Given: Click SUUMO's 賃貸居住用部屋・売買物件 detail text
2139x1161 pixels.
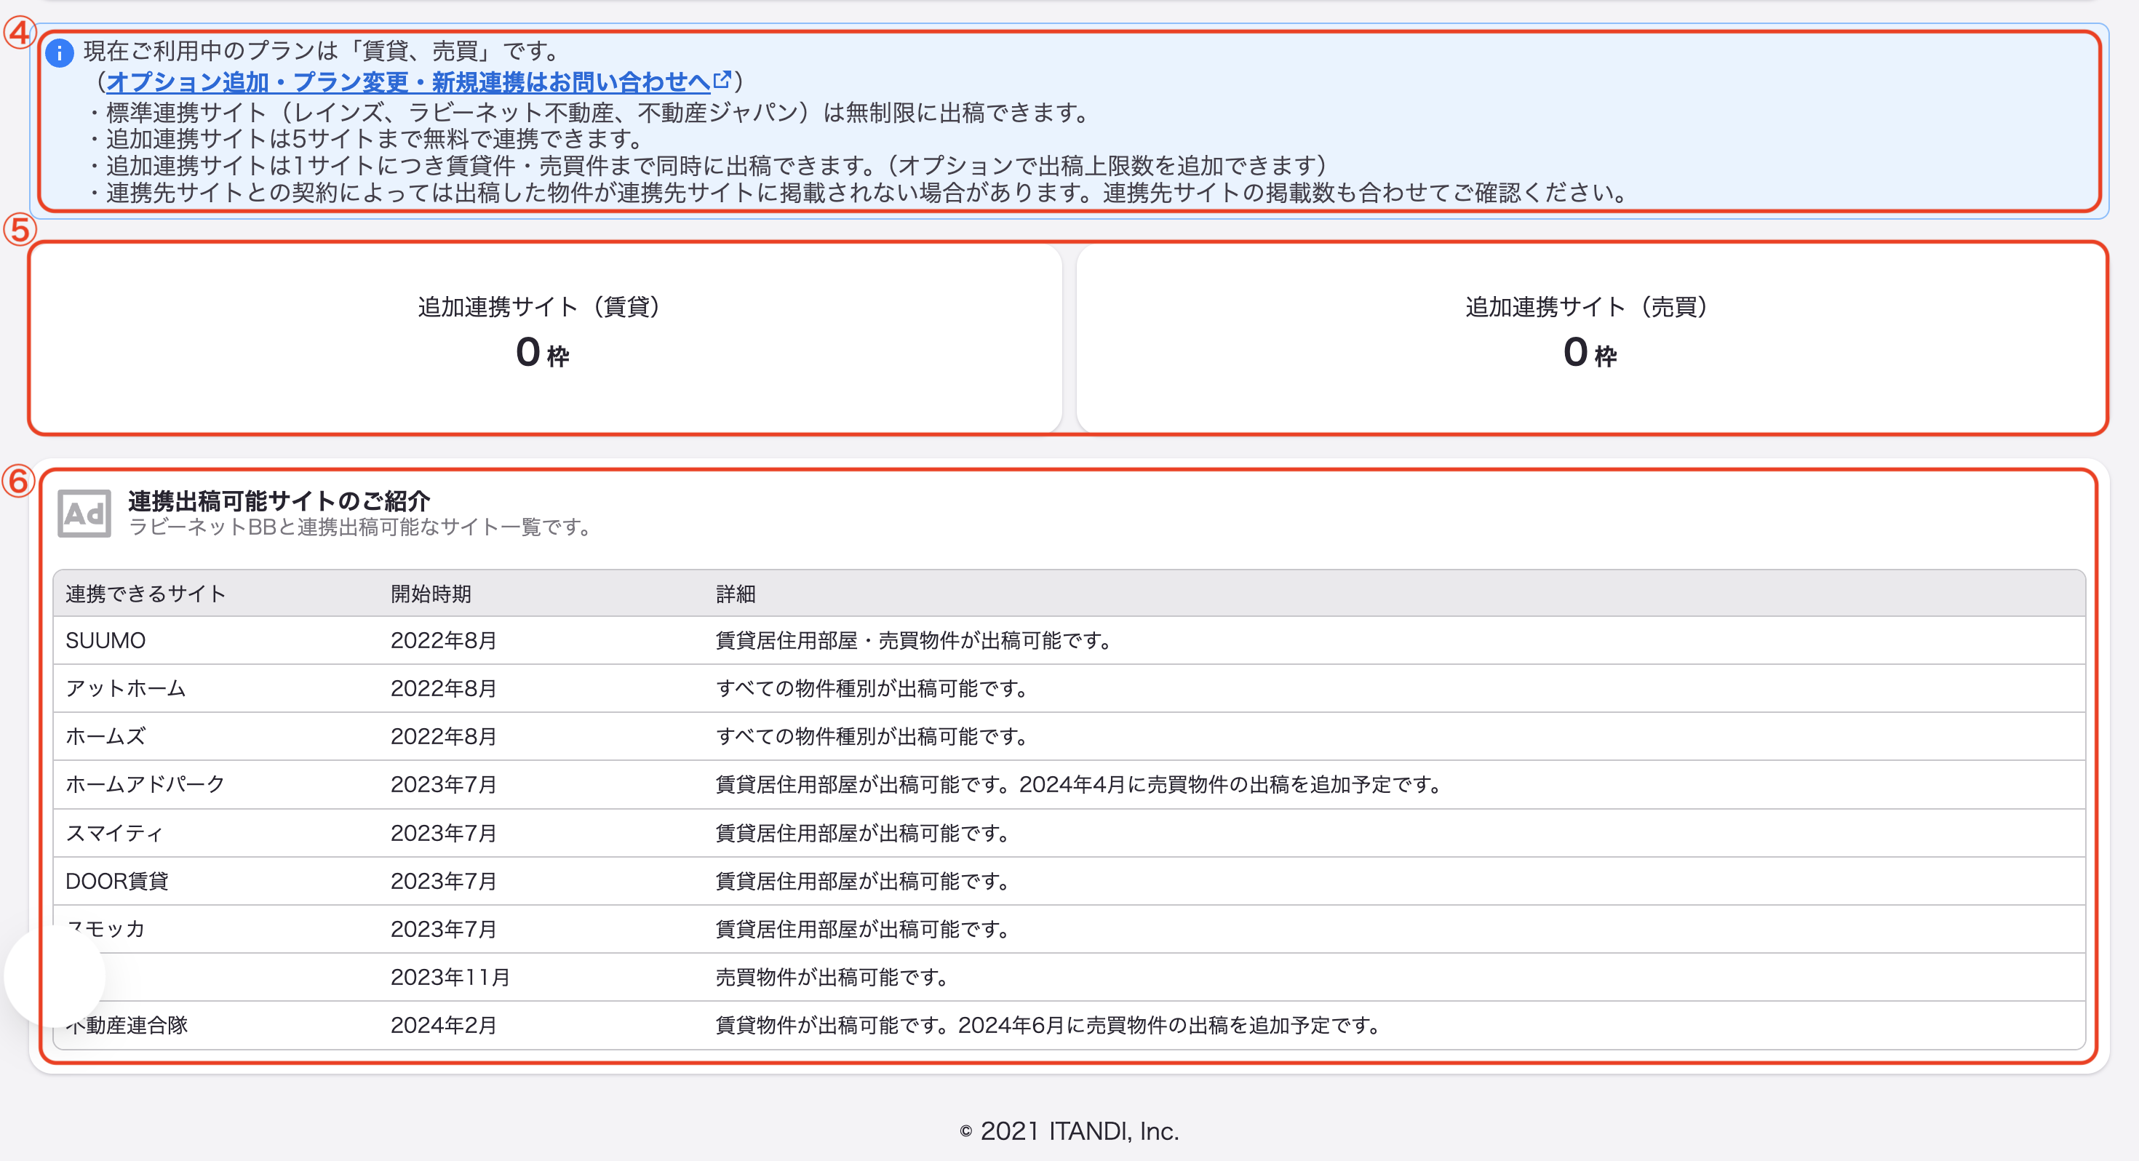Looking at the screenshot, I should point(913,640).
